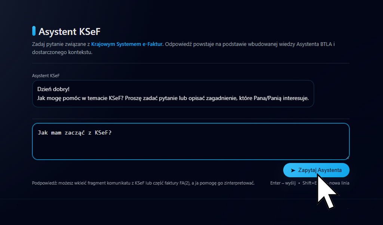383x225 pixels.
Task: Click the blue accent bar beside the title
Action: point(34,31)
